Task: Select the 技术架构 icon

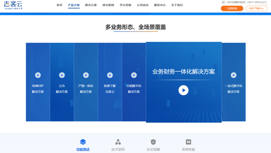Action: coord(118,142)
